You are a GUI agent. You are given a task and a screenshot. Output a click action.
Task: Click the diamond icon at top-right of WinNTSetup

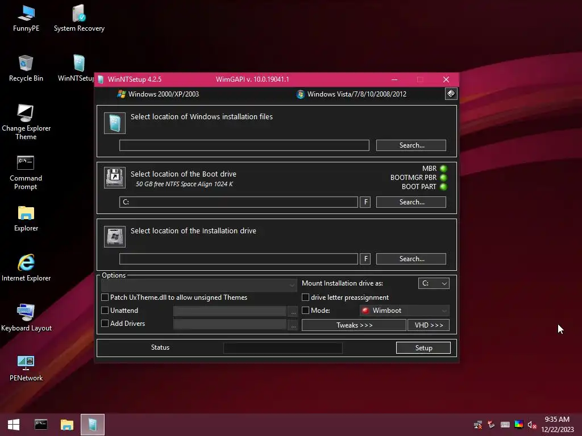pos(451,94)
